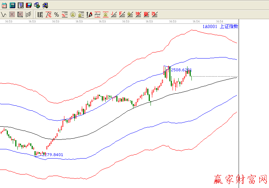The height and width of the screenshot is (188, 269).
Task: Click the network globe icon
Action: pyautogui.click(x=37, y=5)
